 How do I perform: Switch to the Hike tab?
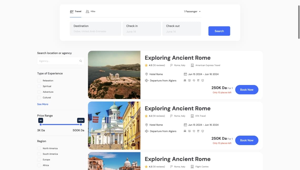[x=91, y=12]
